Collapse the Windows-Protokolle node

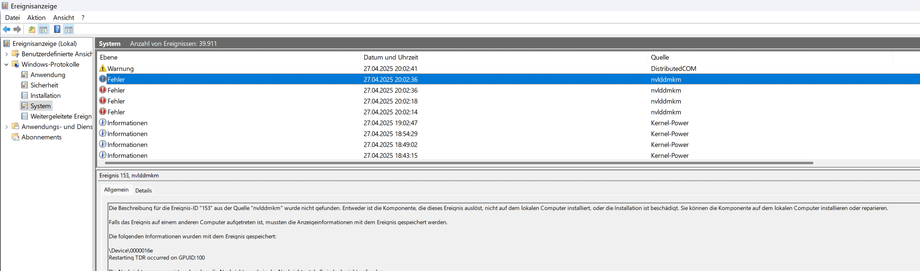[6, 64]
